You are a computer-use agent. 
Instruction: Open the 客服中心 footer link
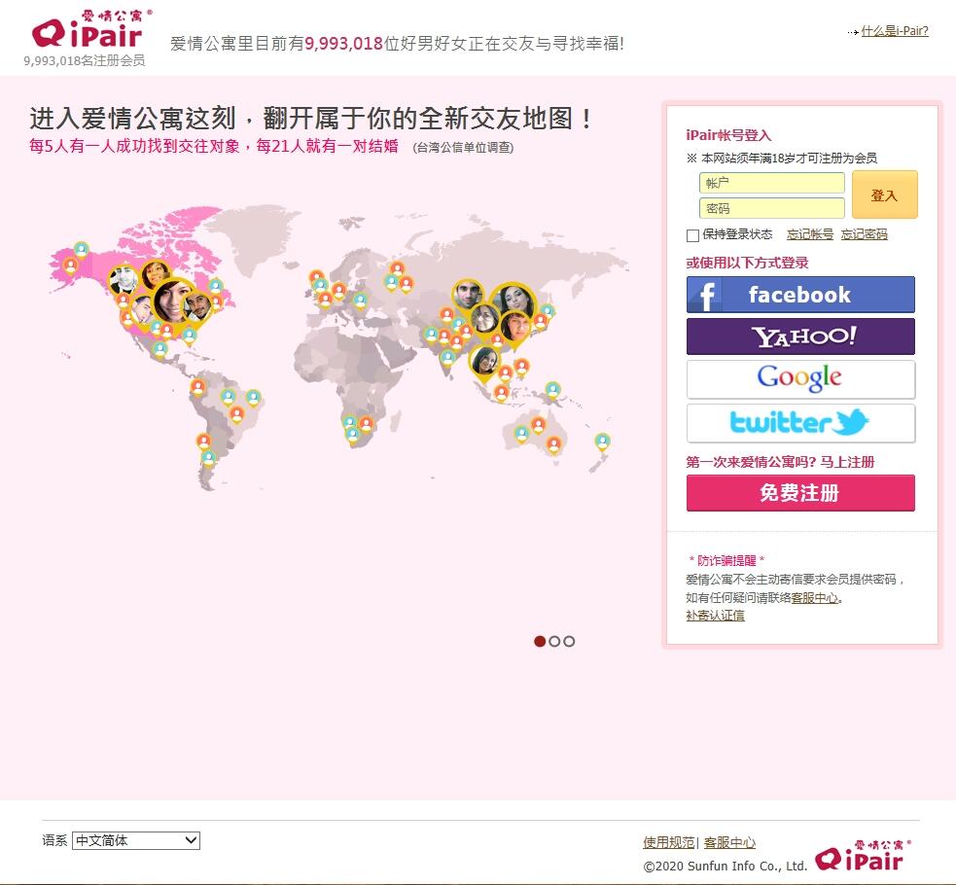tap(729, 842)
